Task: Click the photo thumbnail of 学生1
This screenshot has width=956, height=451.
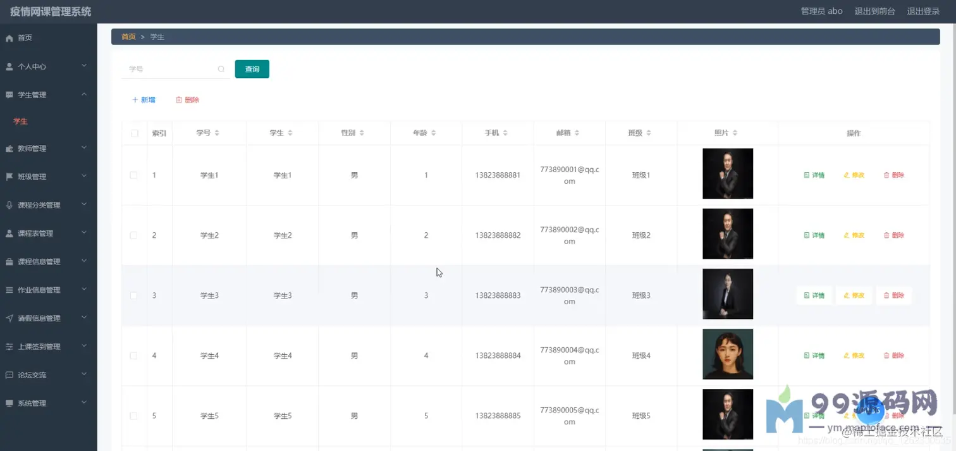Action: pyautogui.click(x=728, y=174)
